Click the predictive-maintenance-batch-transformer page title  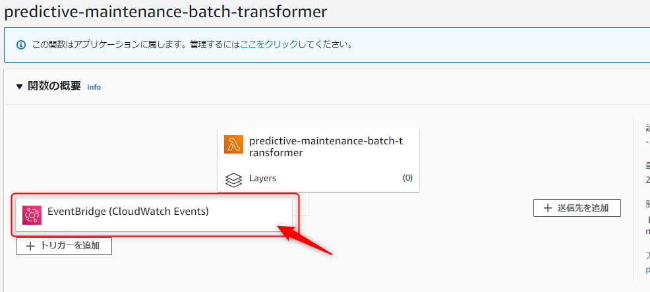(165, 12)
